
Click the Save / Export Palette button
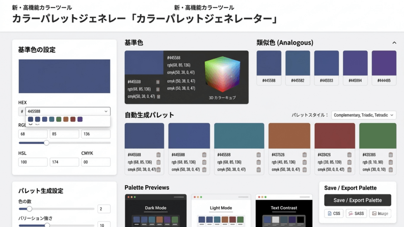(x=358, y=200)
